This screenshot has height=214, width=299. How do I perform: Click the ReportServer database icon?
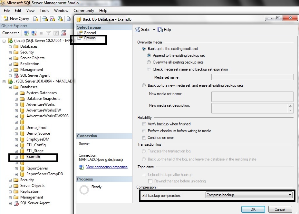pyautogui.click(x=22, y=168)
